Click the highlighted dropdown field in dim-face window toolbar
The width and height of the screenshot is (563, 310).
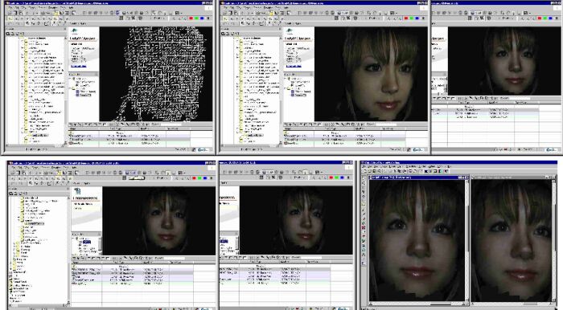coord(137,177)
